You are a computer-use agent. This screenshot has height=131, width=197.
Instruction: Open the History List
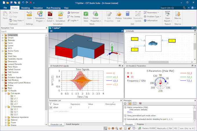pos(118,16)
